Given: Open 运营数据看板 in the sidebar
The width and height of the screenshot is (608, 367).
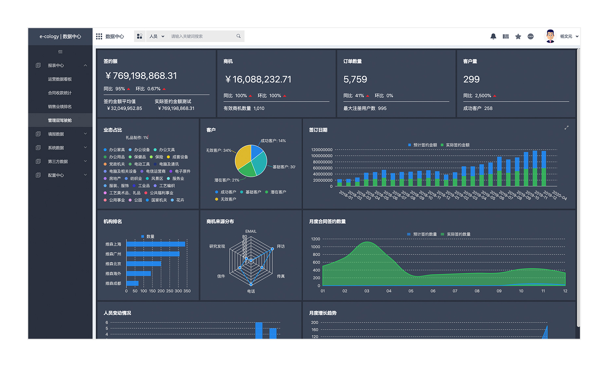Looking at the screenshot, I should tap(60, 79).
